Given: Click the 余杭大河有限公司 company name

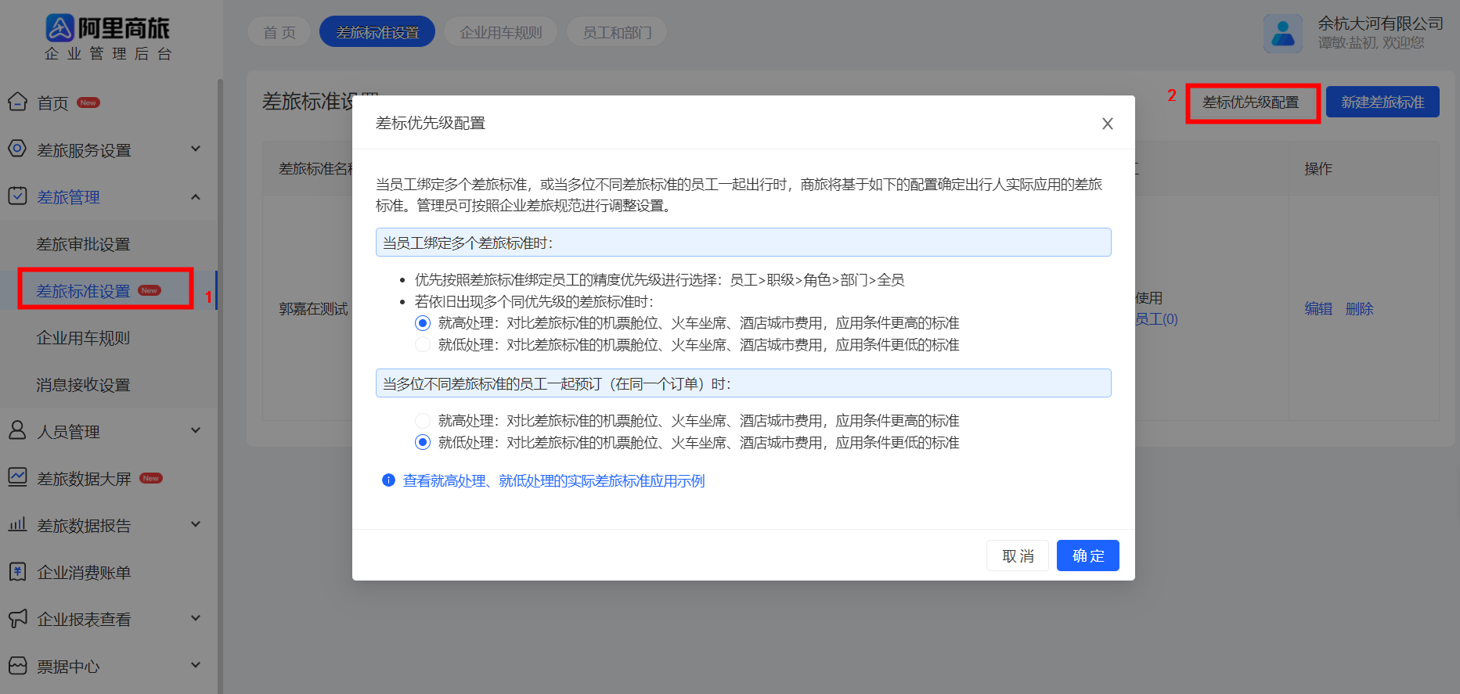Looking at the screenshot, I should click(1380, 23).
